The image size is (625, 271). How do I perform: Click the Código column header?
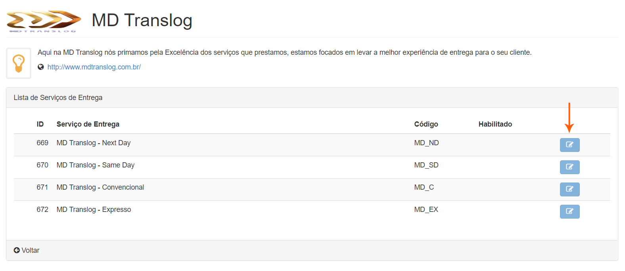pos(426,124)
